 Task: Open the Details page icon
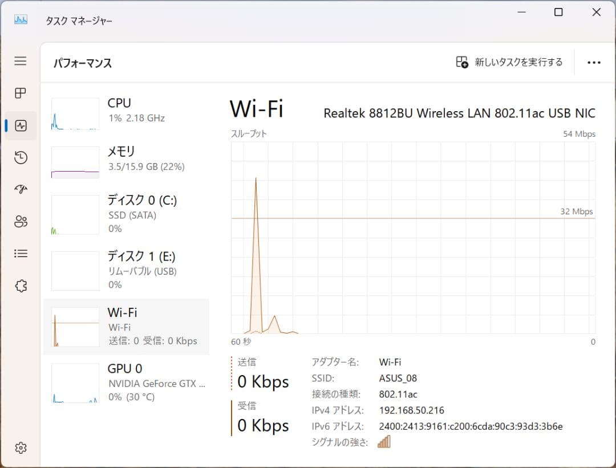(x=21, y=253)
